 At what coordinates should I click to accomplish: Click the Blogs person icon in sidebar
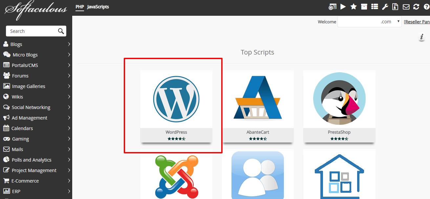pos(6,44)
